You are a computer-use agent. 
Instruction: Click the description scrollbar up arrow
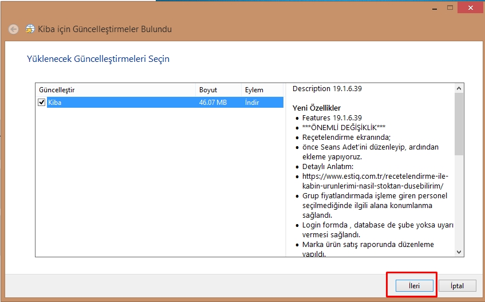pos(459,89)
